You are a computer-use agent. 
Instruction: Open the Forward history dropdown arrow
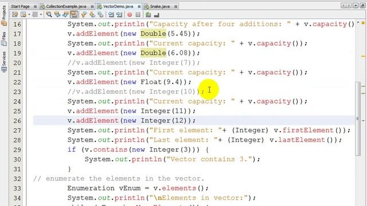coord(41,15)
